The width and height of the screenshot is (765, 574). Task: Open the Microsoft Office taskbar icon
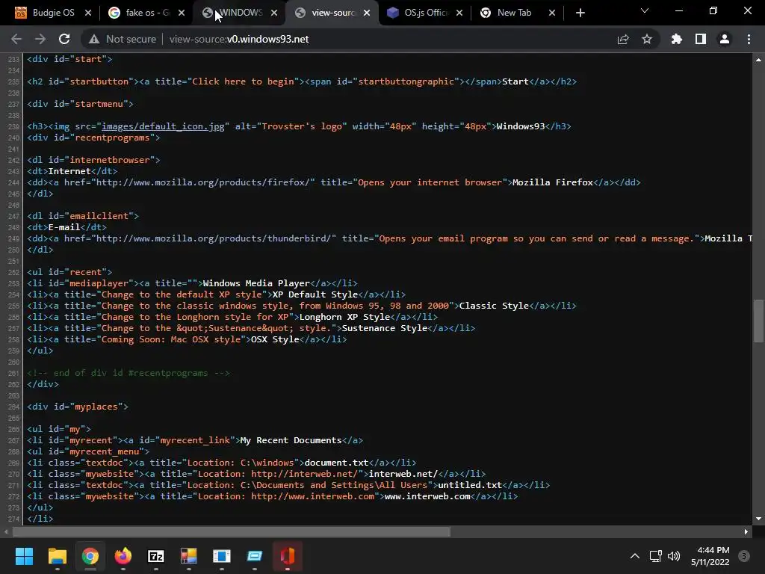pos(288,556)
